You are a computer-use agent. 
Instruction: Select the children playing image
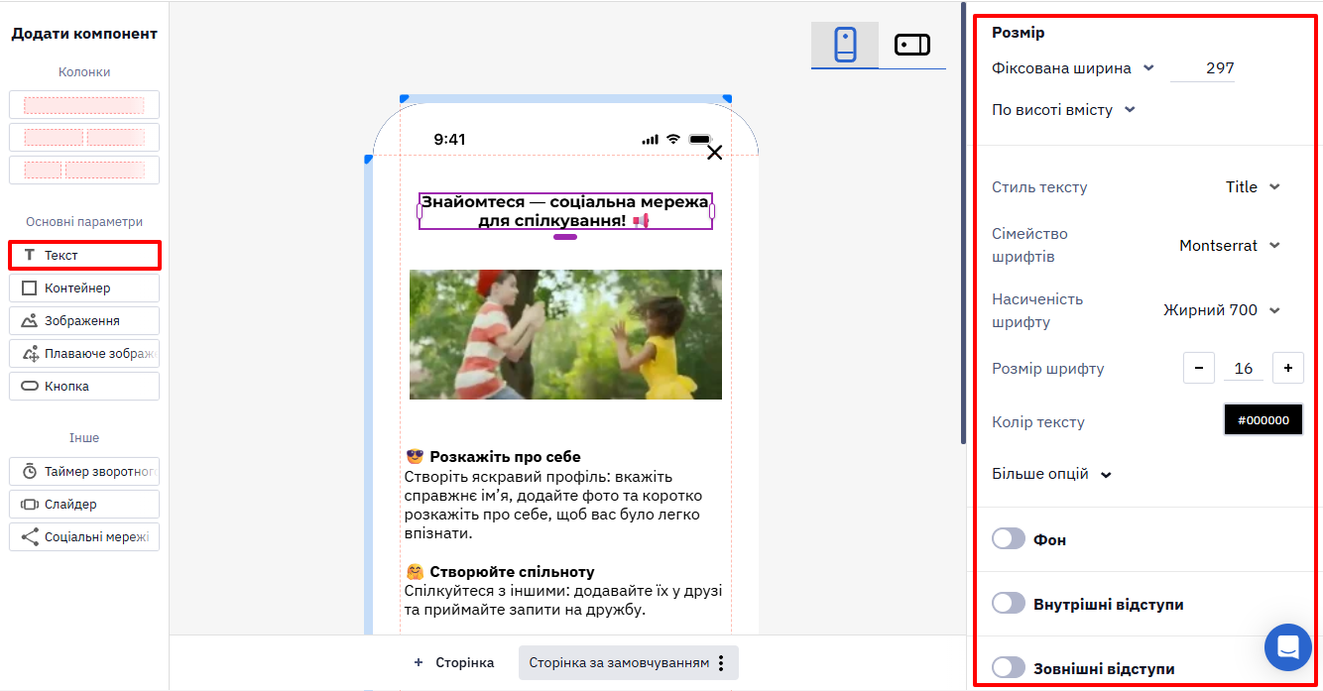pyautogui.click(x=565, y=334)
